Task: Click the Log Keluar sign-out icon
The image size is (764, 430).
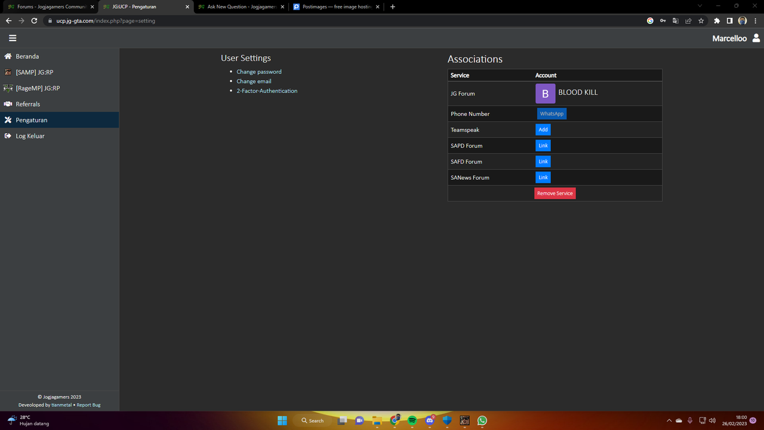Action: [8, 136]
